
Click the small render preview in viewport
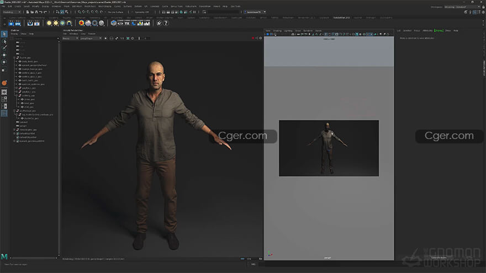pos(329,148)
